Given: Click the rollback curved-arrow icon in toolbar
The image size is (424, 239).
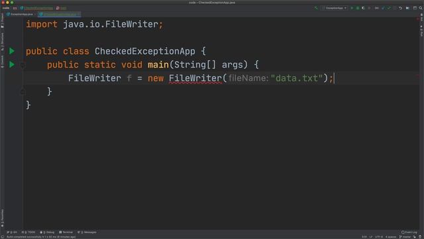Looking at the screenshot, I should (400, 8).
